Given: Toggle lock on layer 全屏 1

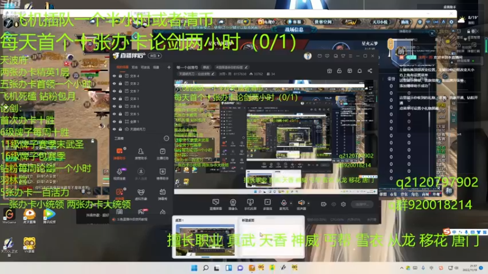Looking at the screenshot, I should click(120, 121).
